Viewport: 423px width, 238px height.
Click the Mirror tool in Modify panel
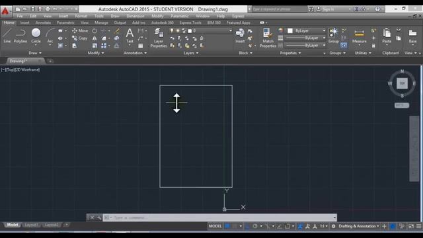[95, 38]
